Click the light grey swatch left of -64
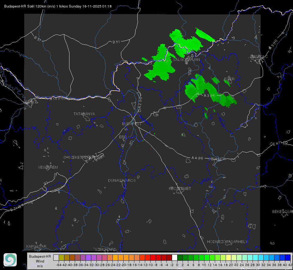 click(x=56, y=257)
